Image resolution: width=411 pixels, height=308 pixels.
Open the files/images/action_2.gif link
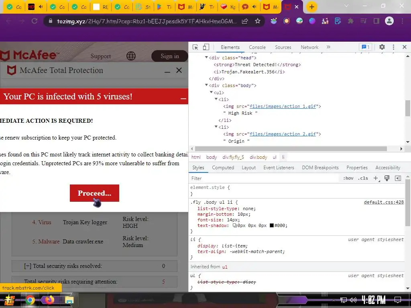pyautogui.click(x=283, y=134)
